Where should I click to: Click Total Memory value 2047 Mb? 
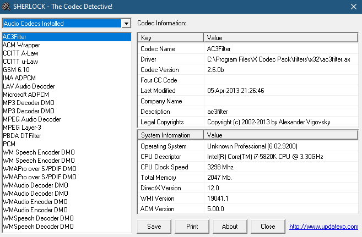point(219,178)
